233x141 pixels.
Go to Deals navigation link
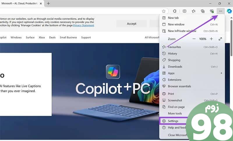point(52,38)
